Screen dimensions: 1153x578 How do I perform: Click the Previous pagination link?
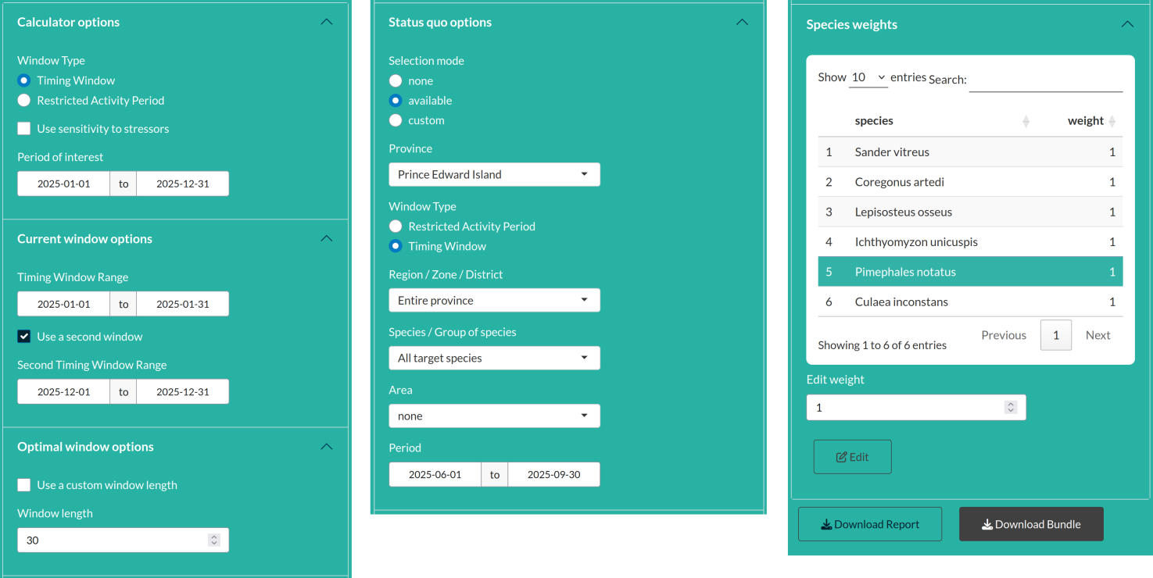pyautogui.click(x=1004, y=335)
